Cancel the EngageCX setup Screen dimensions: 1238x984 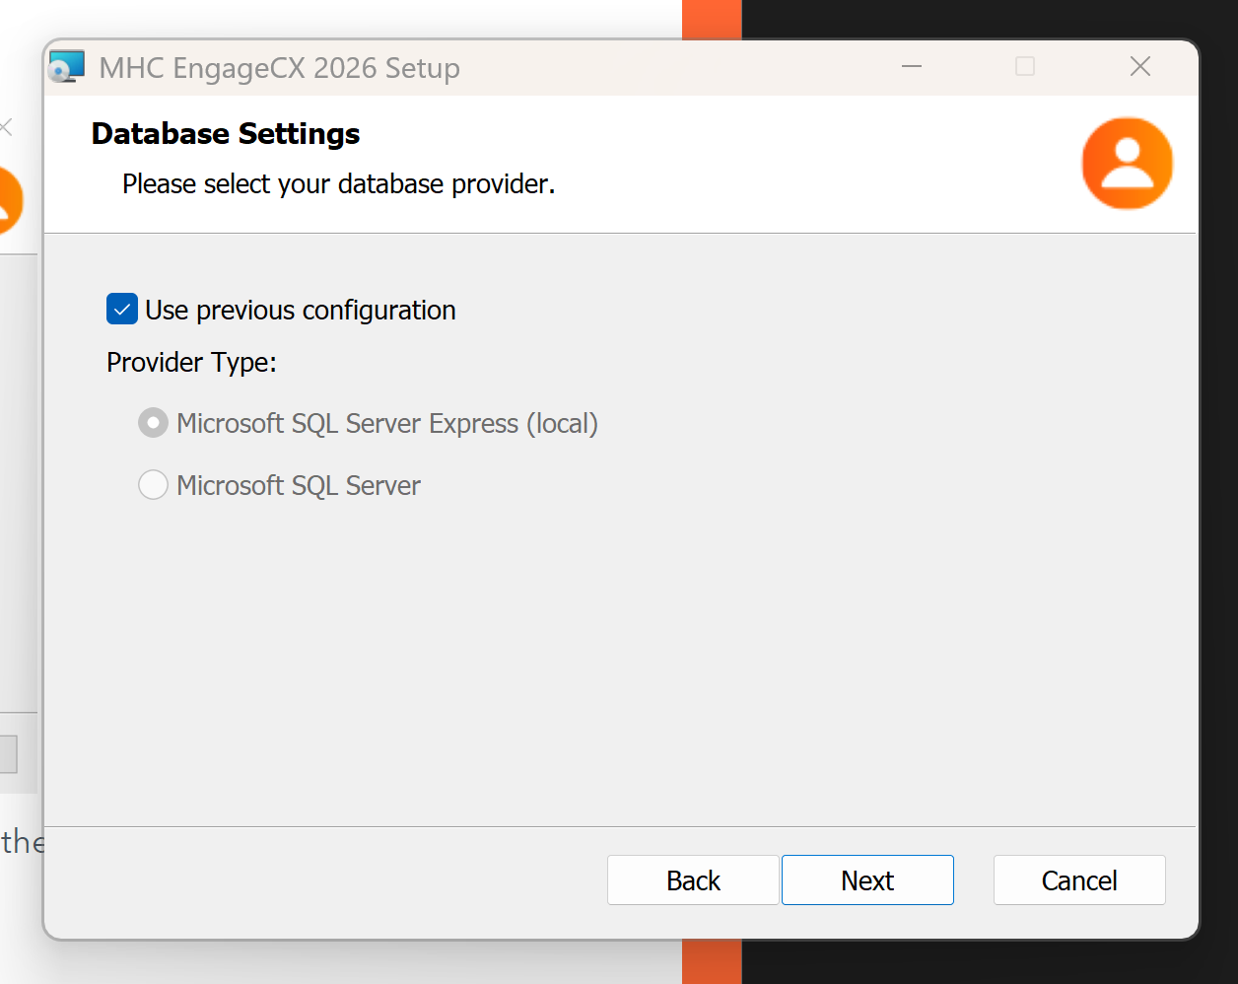click(1079, 879)
